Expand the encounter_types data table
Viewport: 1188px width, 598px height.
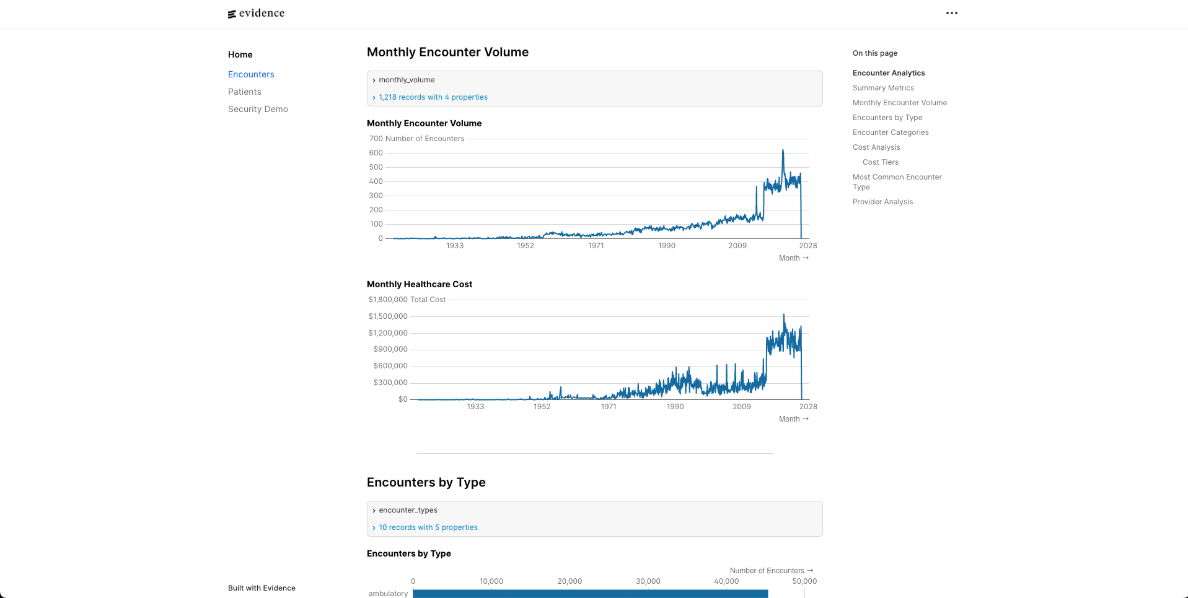click(x=407, y=510)
